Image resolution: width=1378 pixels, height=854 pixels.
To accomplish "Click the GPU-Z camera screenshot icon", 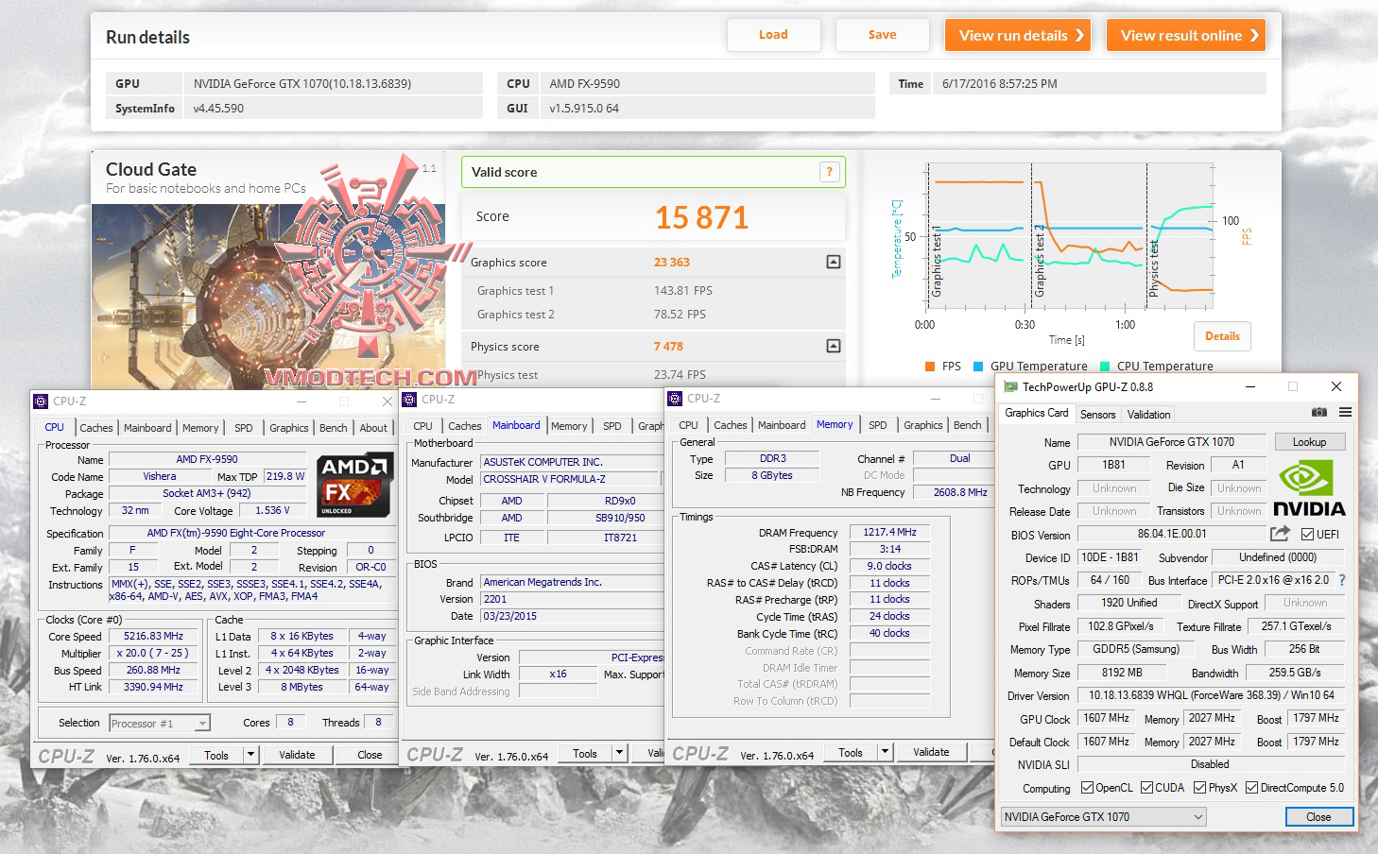I will click(x=1318, y=413).
